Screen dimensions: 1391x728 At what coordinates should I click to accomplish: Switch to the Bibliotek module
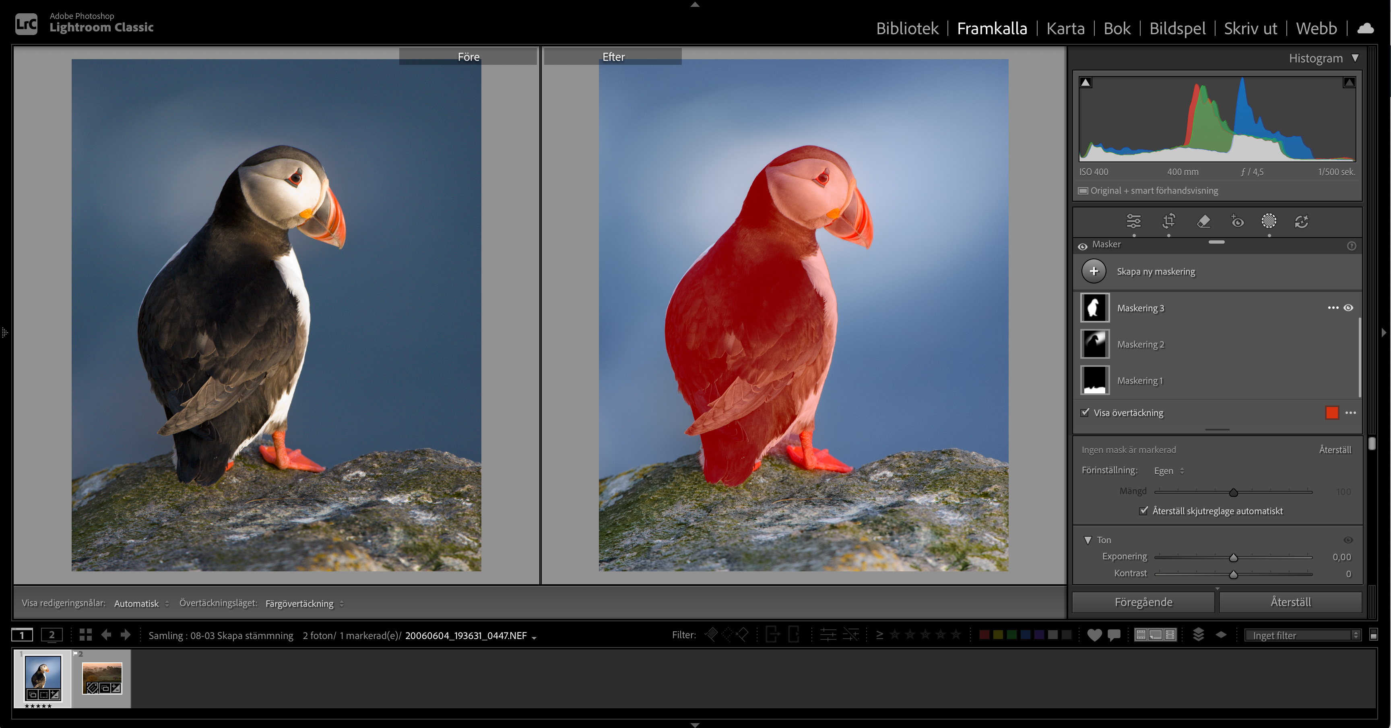907,28
